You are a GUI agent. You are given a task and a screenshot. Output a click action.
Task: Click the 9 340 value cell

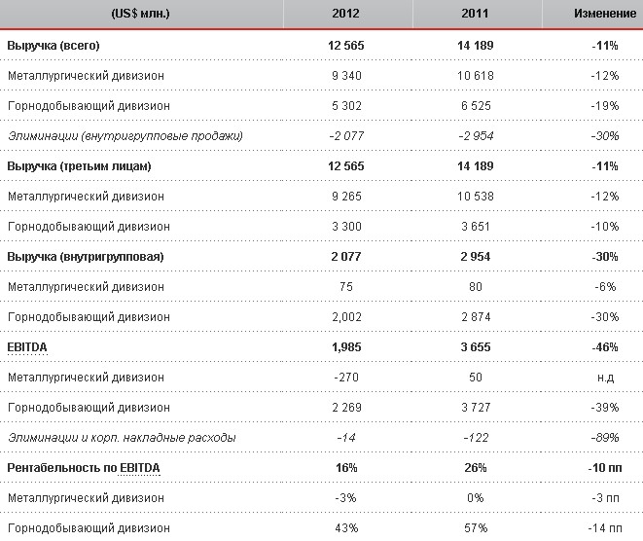[x=347, y=76]
